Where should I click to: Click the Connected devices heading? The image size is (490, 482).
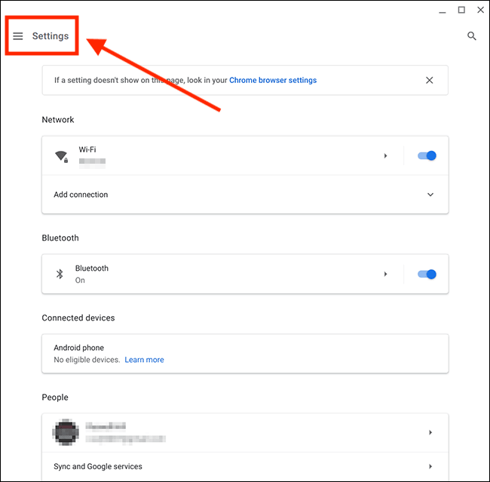point(78,318)
